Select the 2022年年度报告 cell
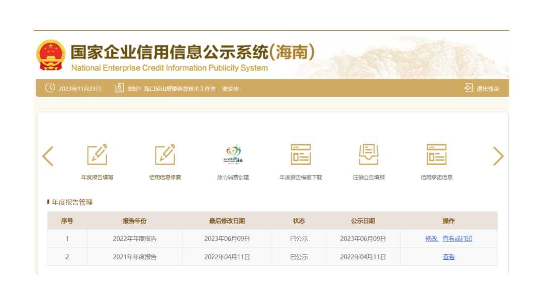The height and width of the screenshot is (305, 543). pyautogui.click(x=135, y=239)
